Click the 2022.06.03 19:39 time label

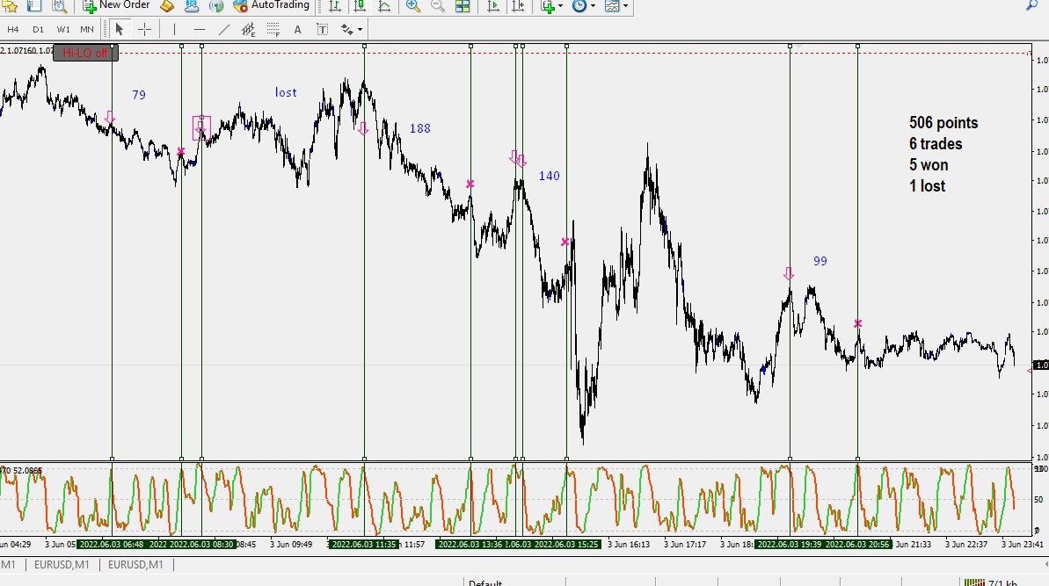tap(789, 545)
